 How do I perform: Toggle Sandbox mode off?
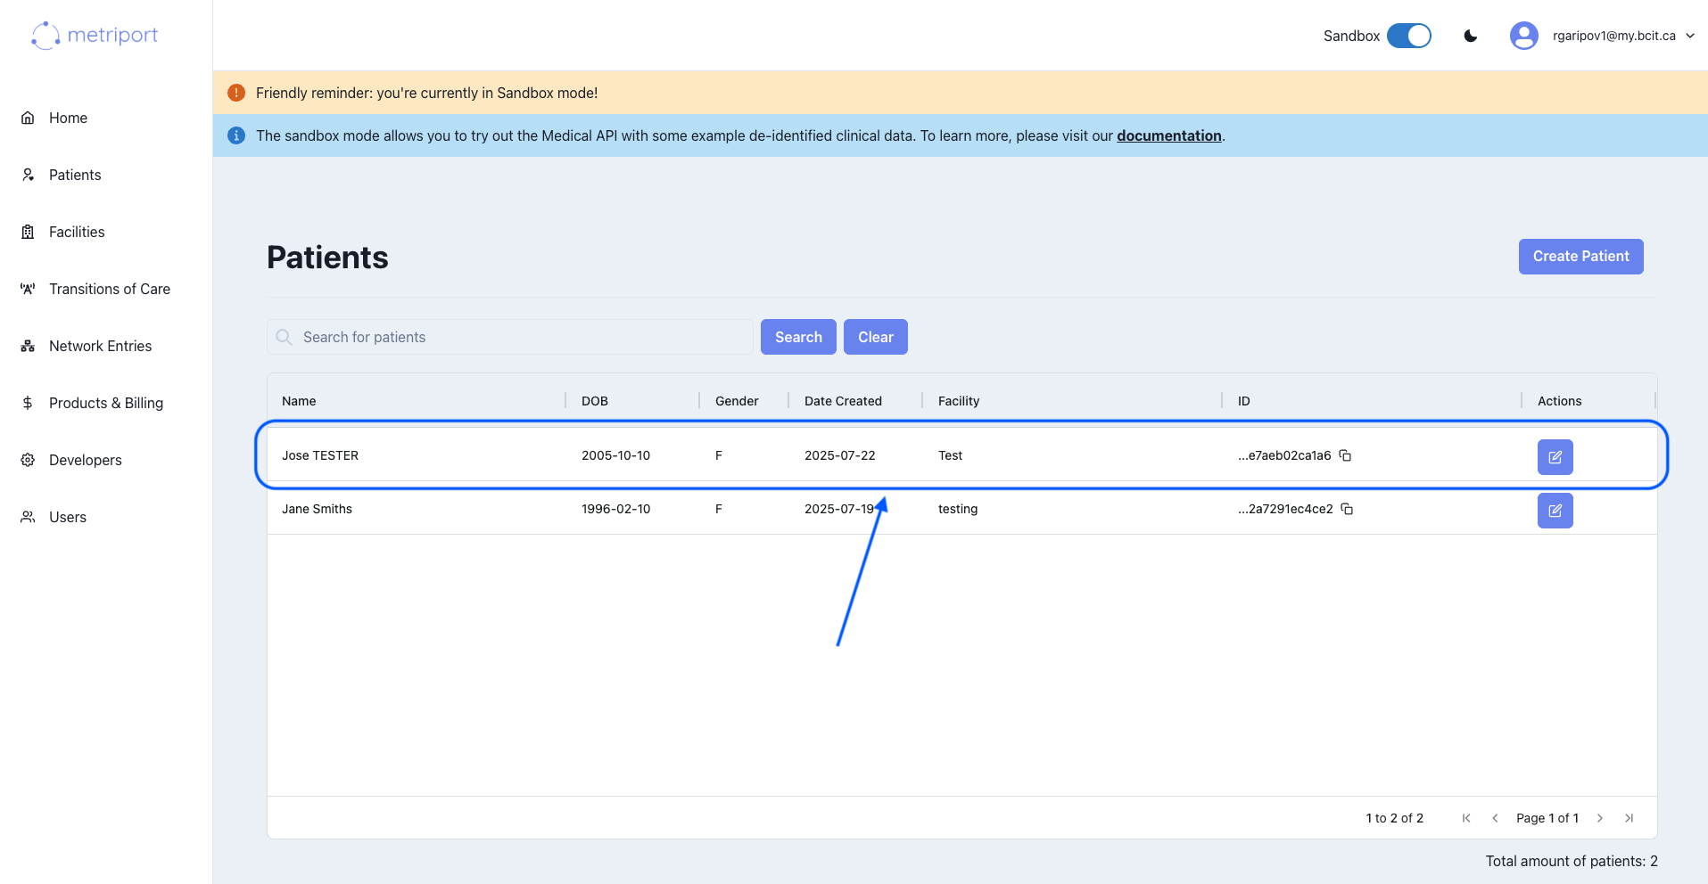1408,36
